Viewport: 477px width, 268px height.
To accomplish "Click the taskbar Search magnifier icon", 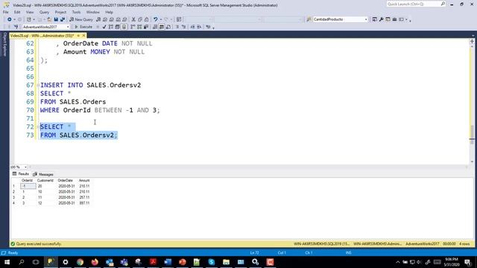I will pos(22,262).
